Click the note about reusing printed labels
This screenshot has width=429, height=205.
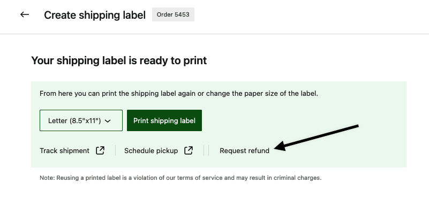180,178
